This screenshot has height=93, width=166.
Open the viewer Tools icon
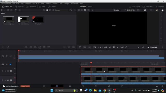[x=80, y=47]
